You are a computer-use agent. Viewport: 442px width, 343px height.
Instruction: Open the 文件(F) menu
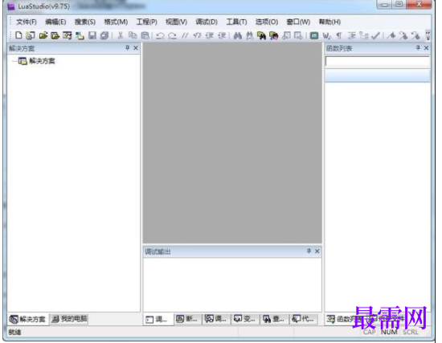(27, 22)
